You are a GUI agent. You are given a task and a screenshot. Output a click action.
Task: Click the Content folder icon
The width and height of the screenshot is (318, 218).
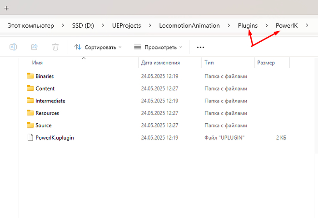pos(30,88)
